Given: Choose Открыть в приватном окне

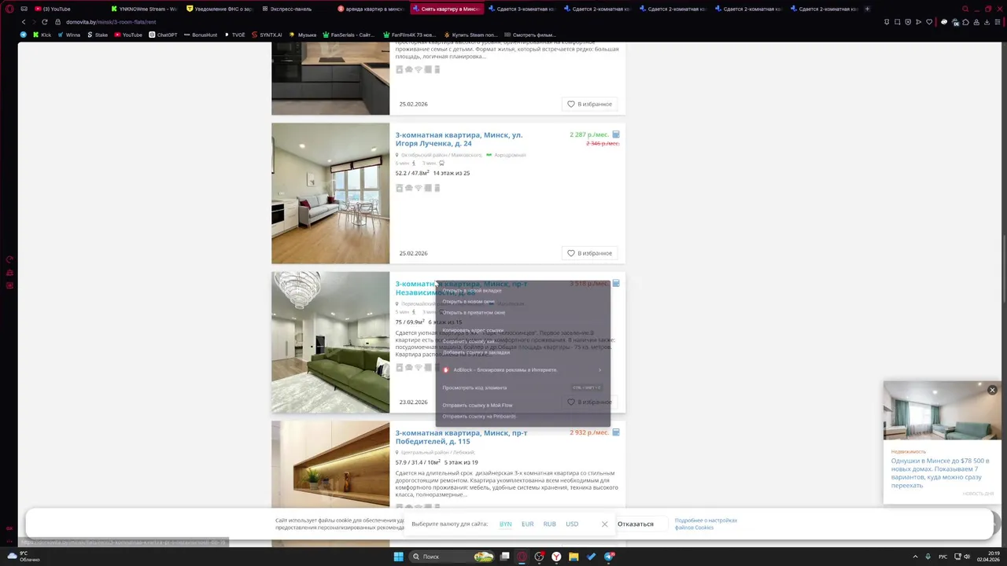Looking at the screenshot, I should 523,312.
